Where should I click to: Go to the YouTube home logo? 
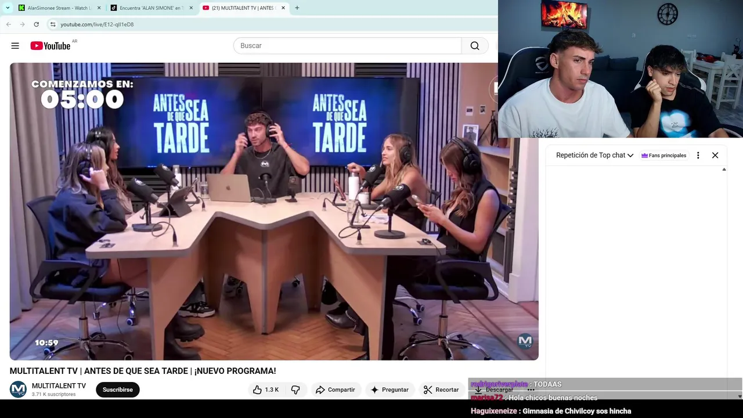click(x=51, y=46)
